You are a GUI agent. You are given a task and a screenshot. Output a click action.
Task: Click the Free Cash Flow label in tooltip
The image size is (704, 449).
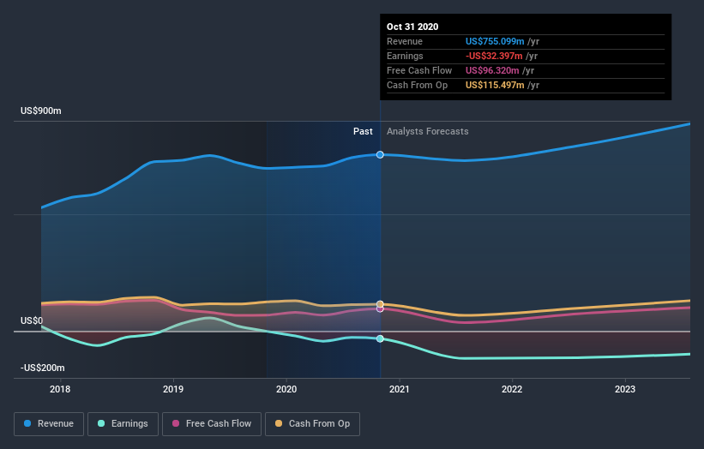[419, 70]
